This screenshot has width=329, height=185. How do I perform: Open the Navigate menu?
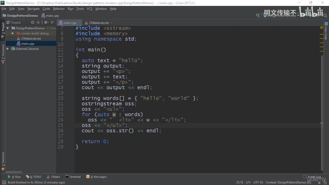(x=33, y=9)
